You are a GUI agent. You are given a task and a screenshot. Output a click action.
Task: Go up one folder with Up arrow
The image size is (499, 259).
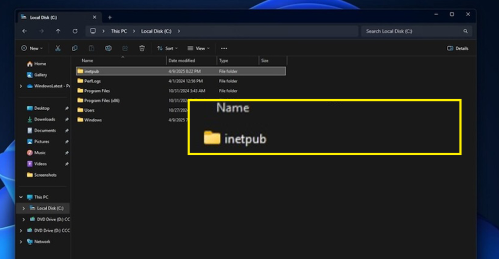tap(58, 31)
